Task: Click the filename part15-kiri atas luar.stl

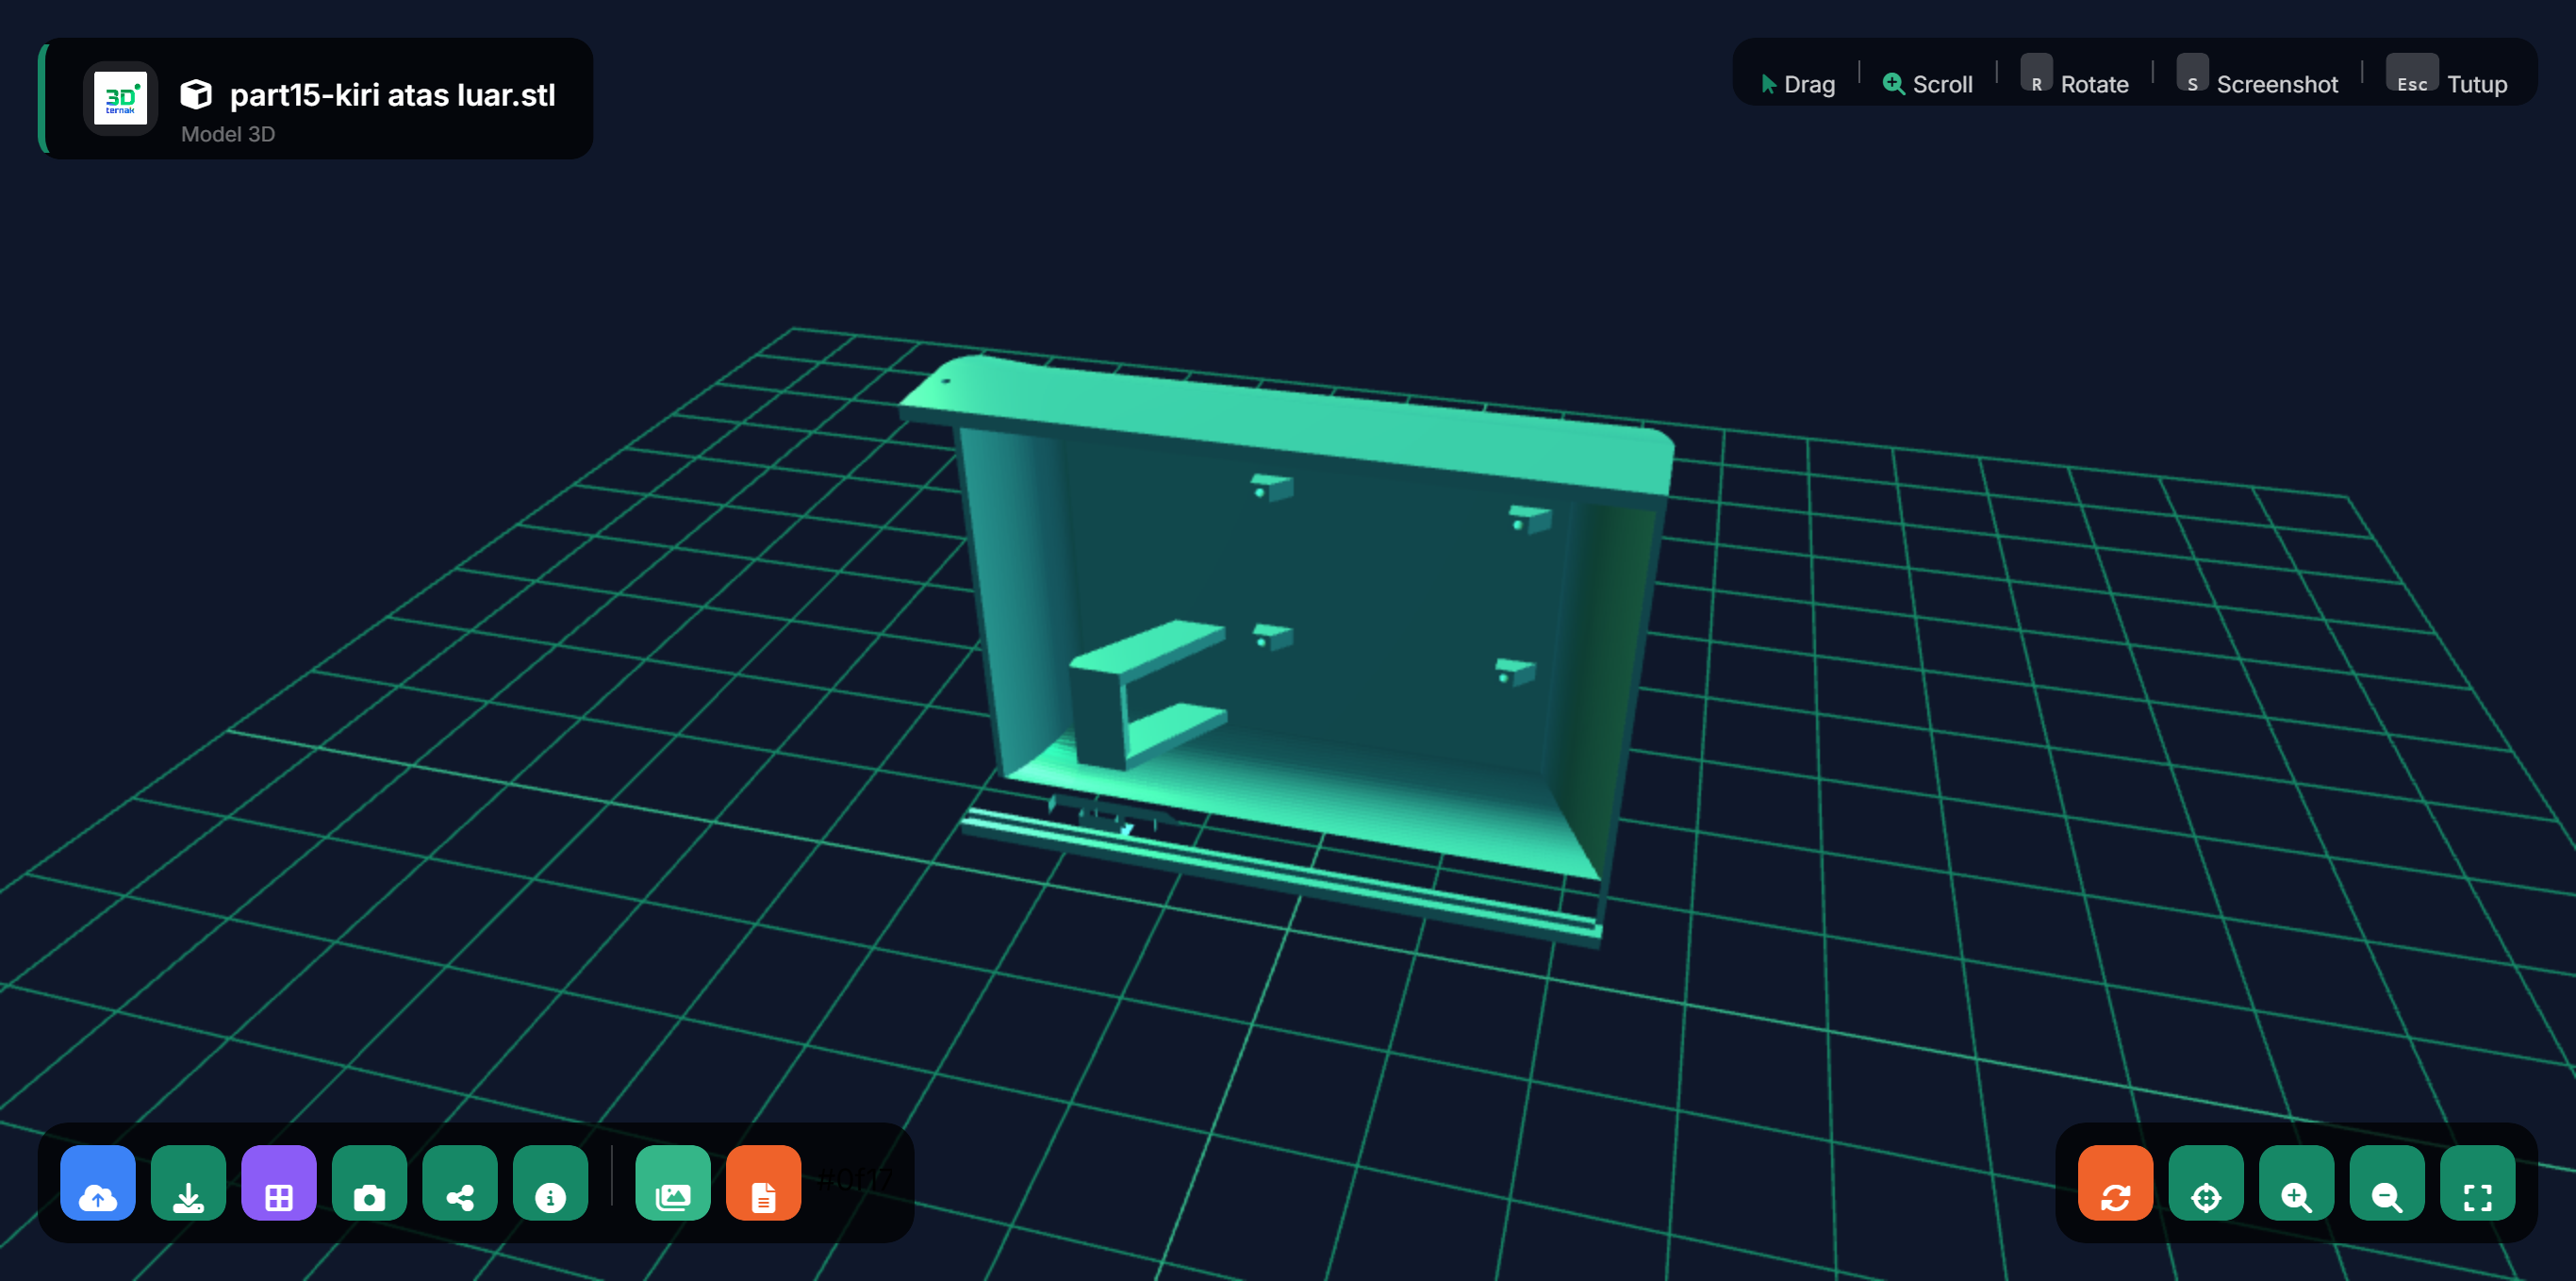Action: pos(392,95)
